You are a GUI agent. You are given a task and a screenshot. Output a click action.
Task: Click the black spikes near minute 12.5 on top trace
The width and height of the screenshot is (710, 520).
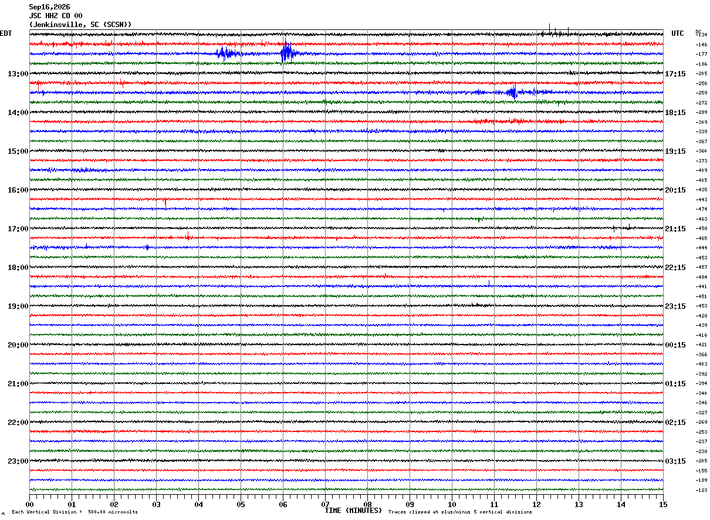[556, 32]
